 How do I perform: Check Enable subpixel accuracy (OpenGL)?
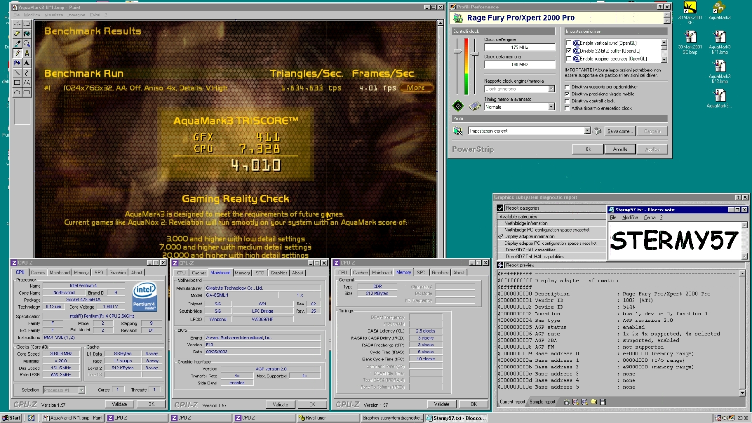[569, 59]
